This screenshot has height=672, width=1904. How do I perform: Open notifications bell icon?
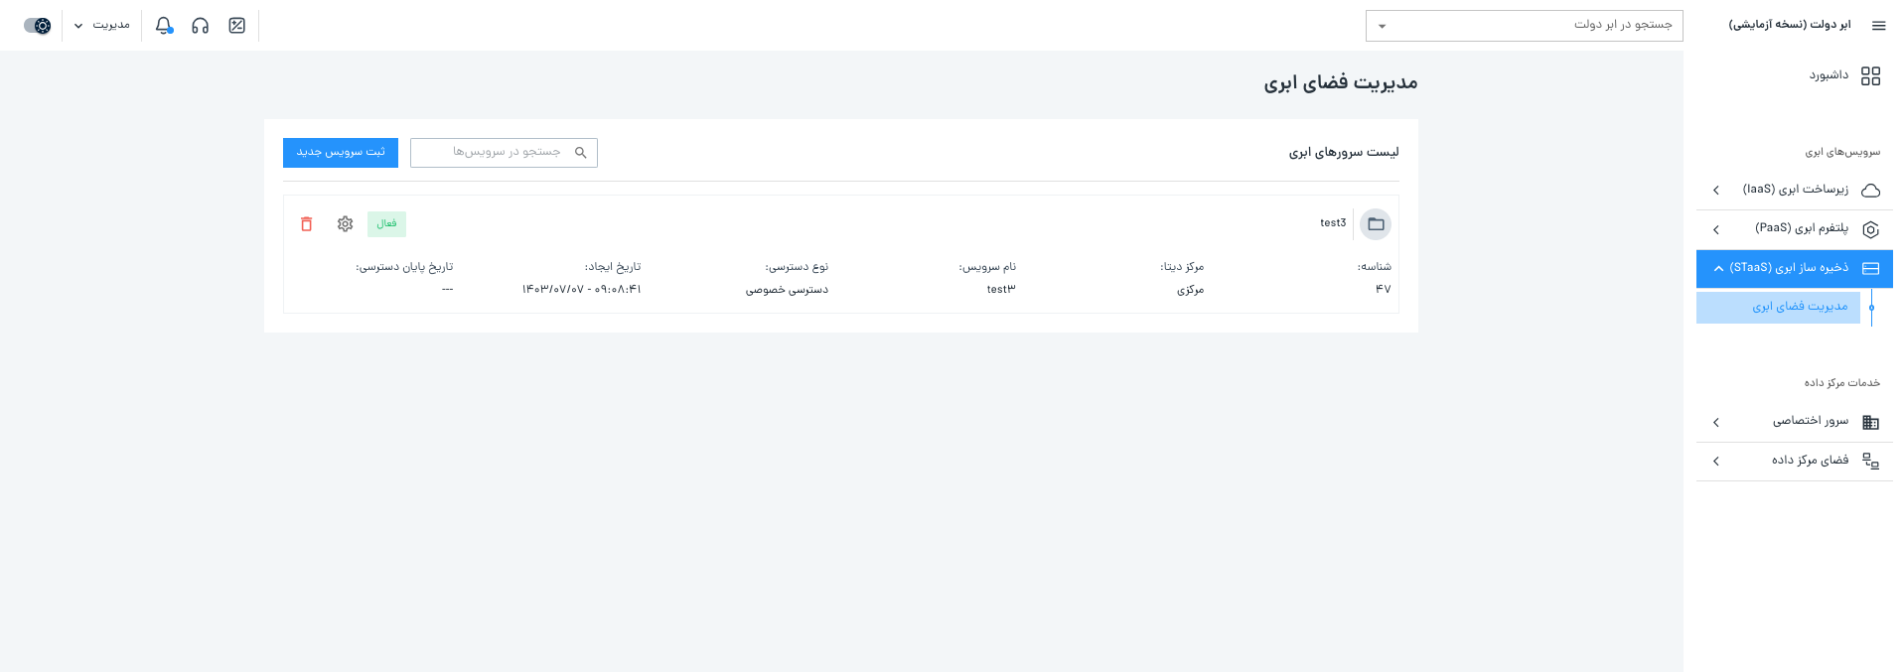coord(164,26)
